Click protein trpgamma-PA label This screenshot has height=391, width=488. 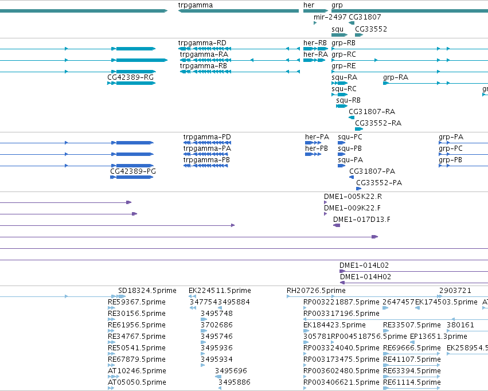pyautogui.click(x=207, y=148)
